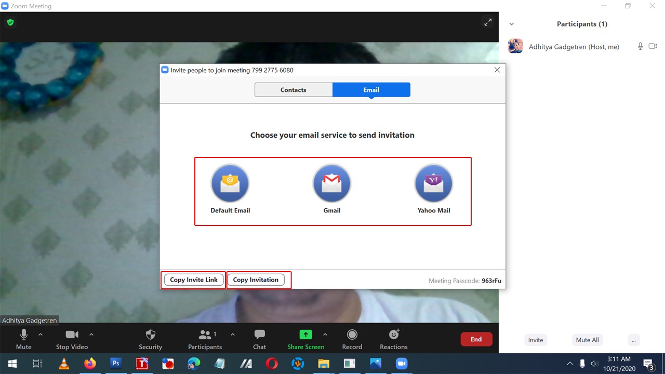The width and height of the screenshot is (665, 374).
Task: Click the Mute All button
Action: click(587, 340)
